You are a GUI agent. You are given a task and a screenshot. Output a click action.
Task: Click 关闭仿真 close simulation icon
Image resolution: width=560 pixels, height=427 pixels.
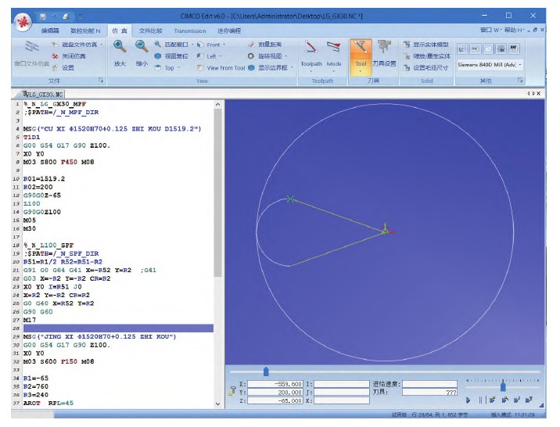55,56
